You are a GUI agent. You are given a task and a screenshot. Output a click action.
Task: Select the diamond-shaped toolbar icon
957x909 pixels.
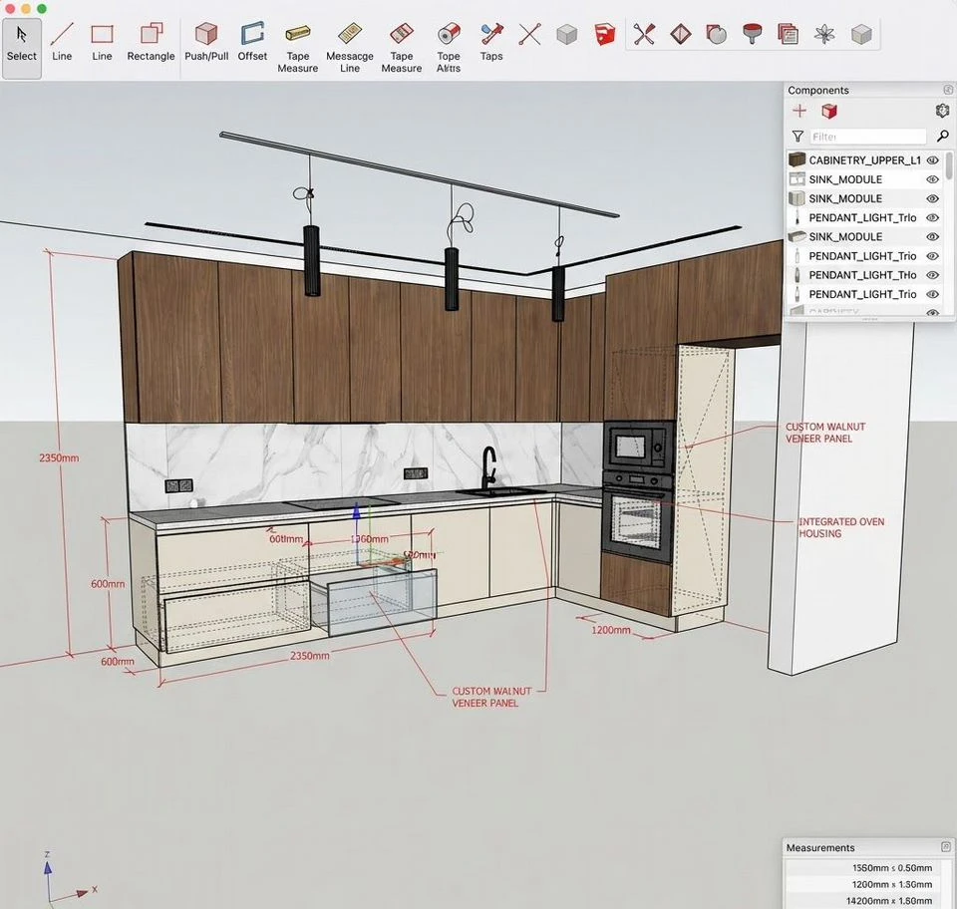pos(681,34)
